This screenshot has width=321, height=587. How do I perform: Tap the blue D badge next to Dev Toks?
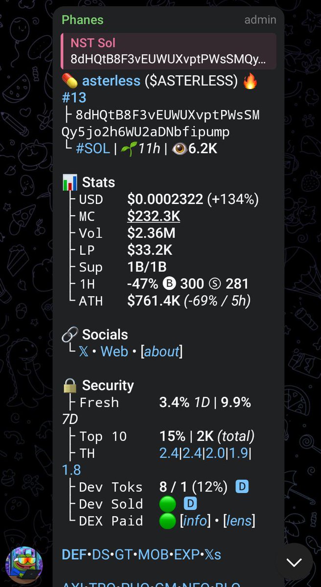click(242, 486)
